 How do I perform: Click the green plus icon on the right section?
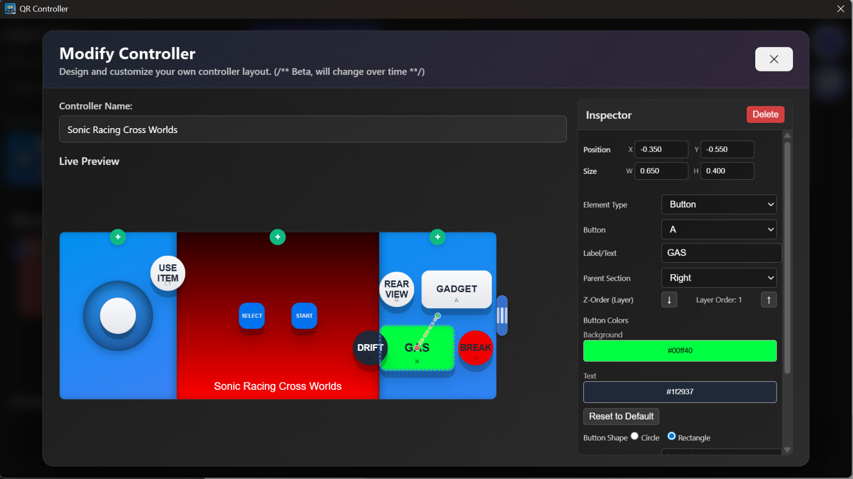click(x=438, y=237)
